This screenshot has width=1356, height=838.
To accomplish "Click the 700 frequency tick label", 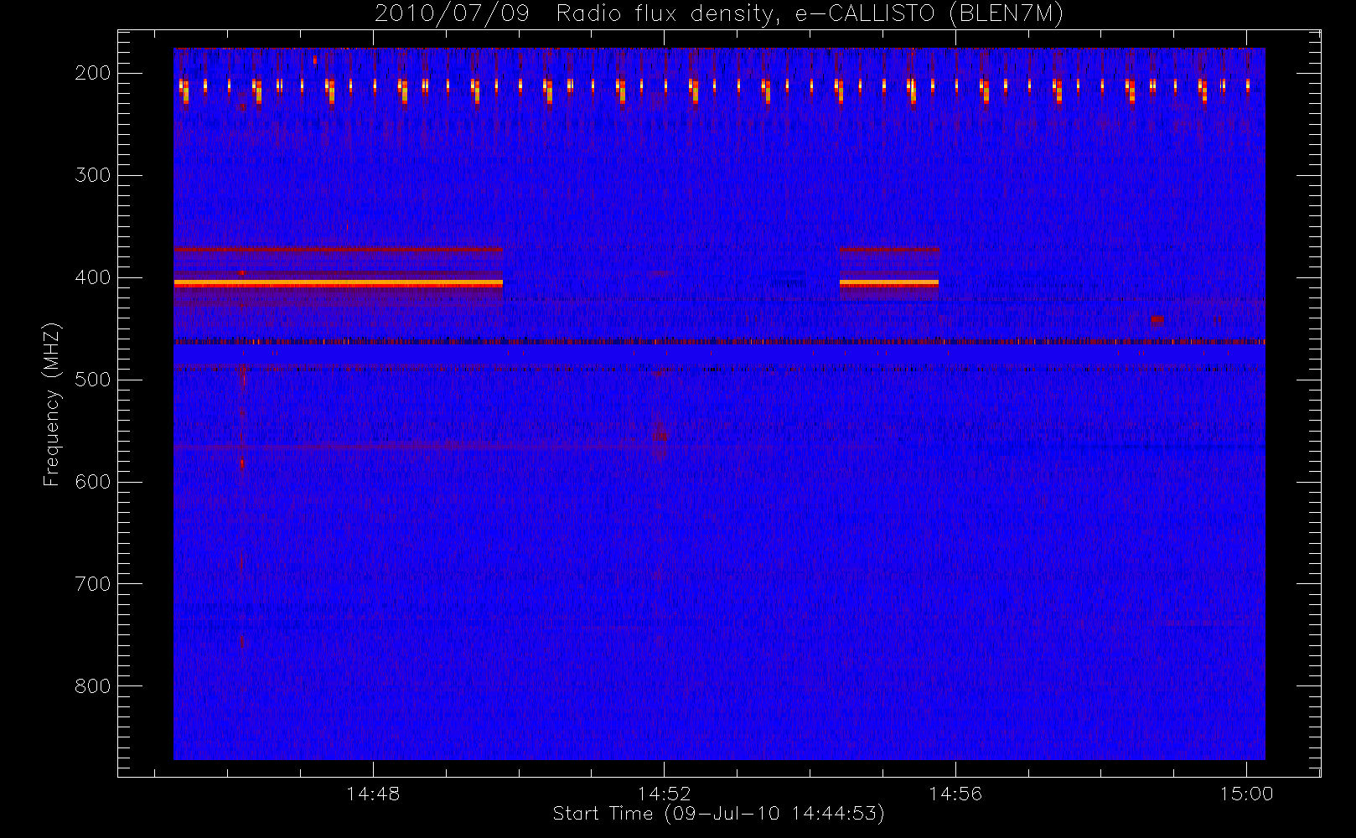I will point(93,584).
